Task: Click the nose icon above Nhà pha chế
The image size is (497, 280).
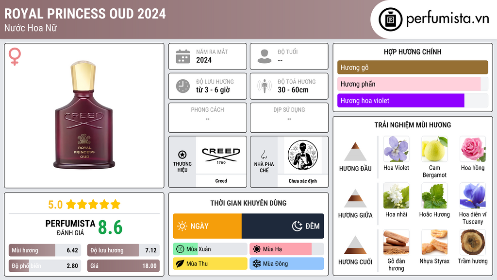Action: pos(264,155)
